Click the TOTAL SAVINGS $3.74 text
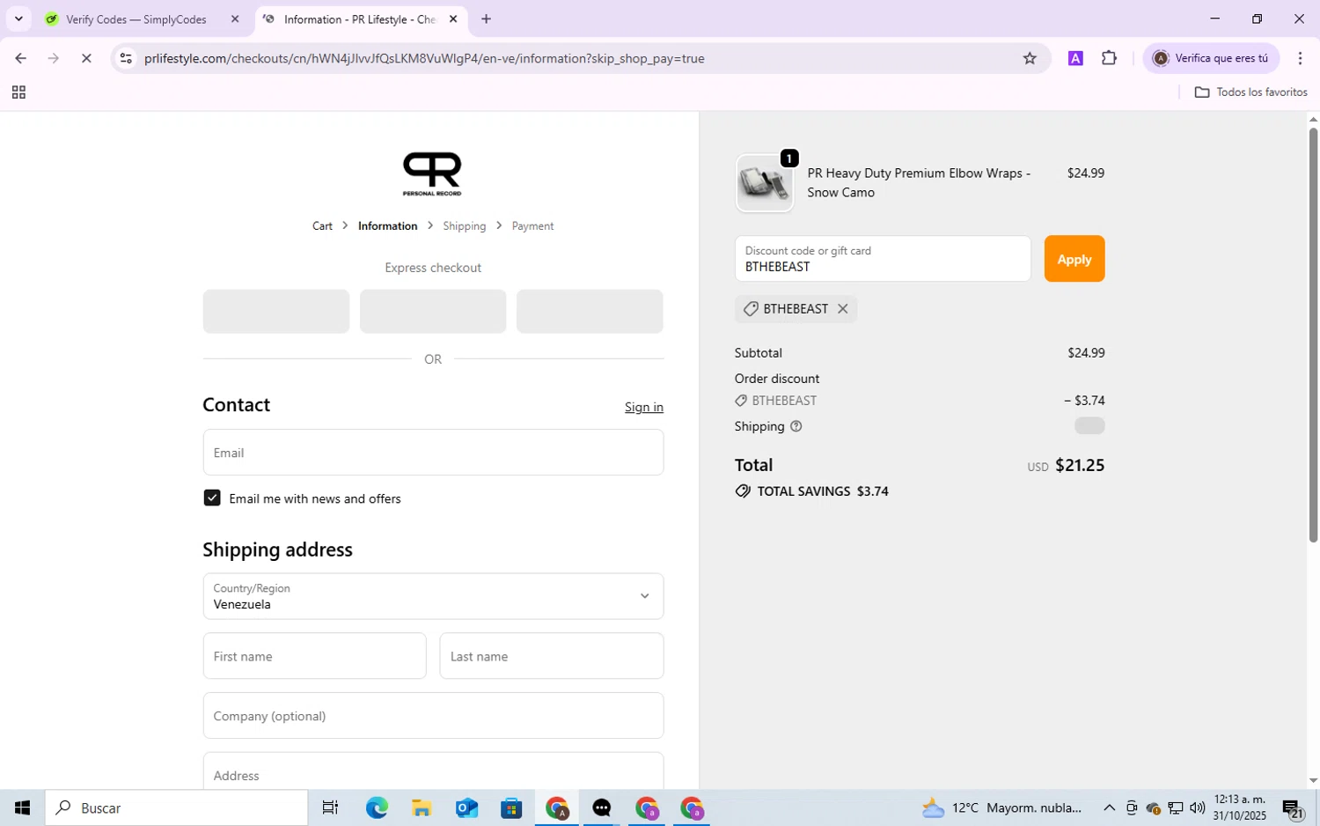1320x826 pixels. tap(823, 491)
